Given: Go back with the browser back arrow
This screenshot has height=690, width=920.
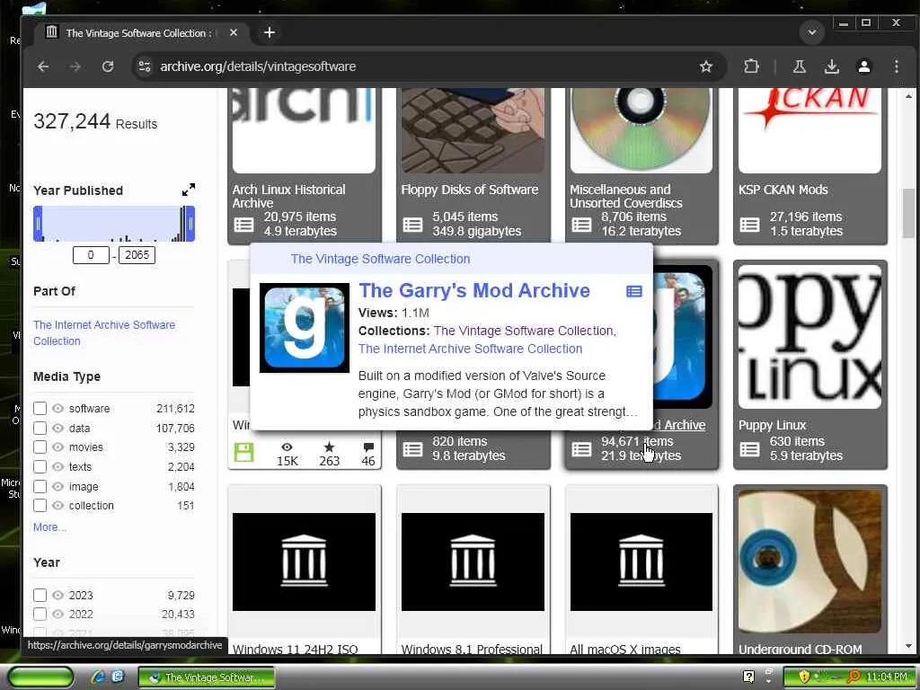Looking at the screenshot, I should coord(43,66).
